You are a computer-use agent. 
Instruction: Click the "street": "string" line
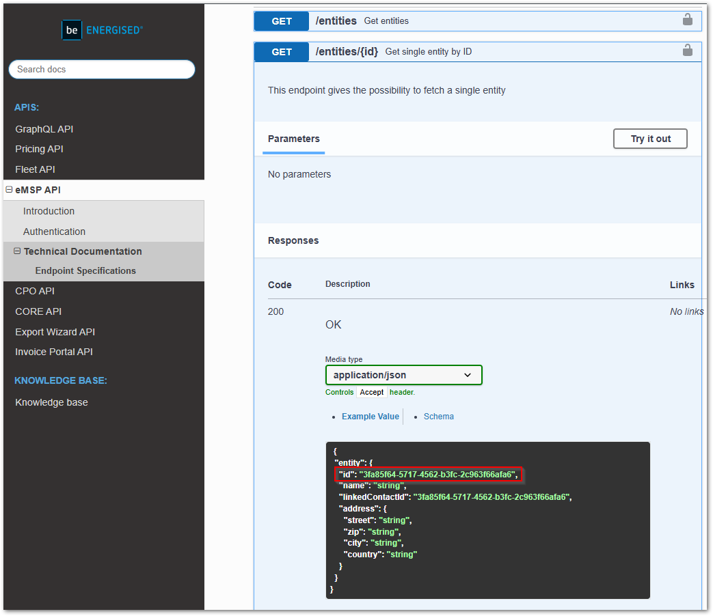[377, 520]
